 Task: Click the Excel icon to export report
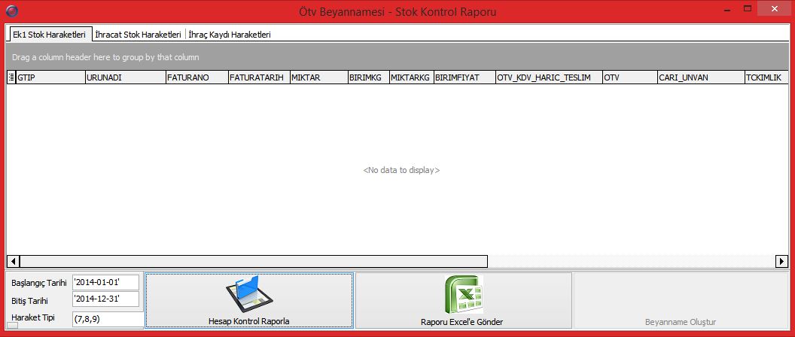461,296
